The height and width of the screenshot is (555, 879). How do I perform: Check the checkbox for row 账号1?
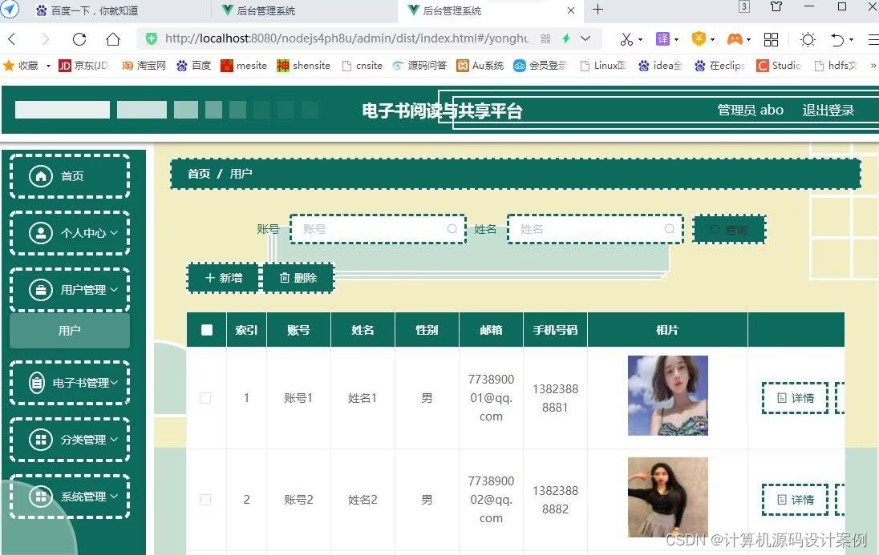tap(205, 397)
